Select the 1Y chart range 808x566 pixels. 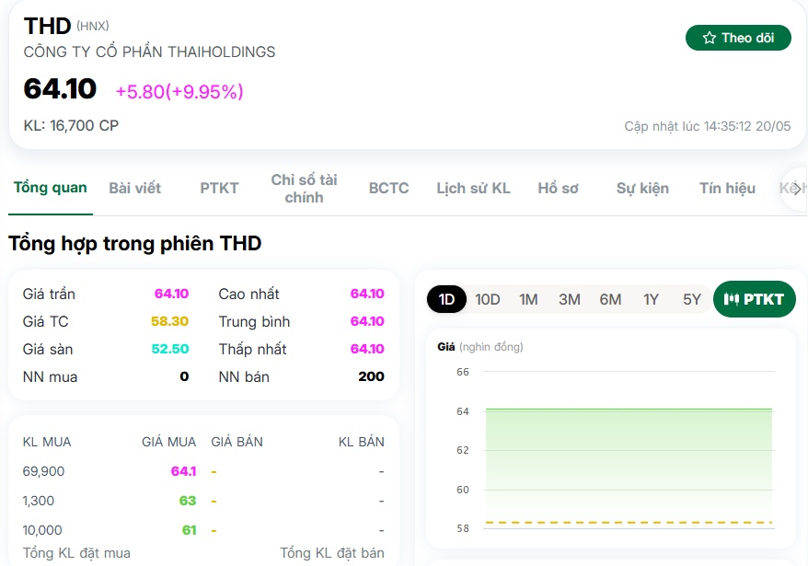click(651, 299)
